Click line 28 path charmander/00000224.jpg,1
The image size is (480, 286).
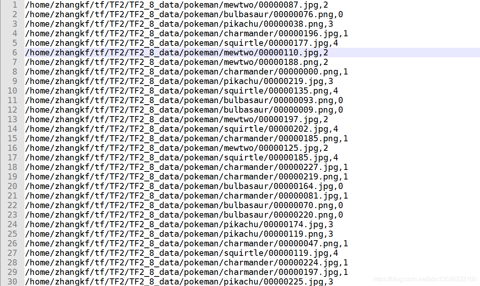point(186,263)
